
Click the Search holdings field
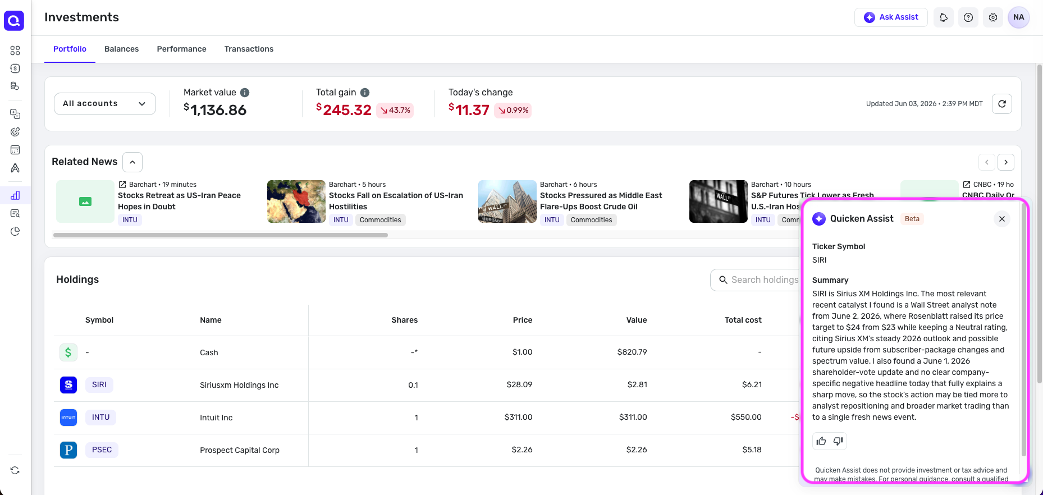click(755, 280)
